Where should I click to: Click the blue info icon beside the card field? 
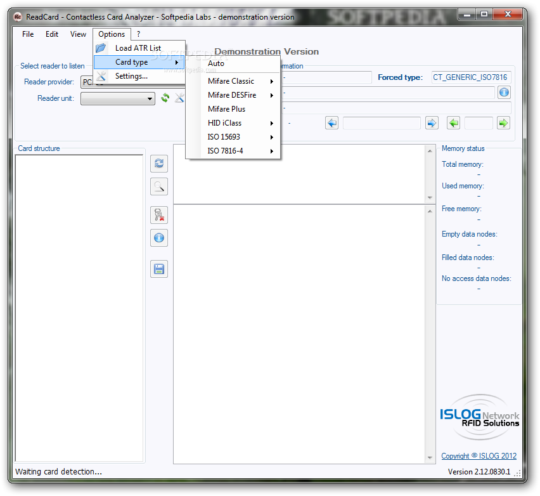(x=504, y=93)
